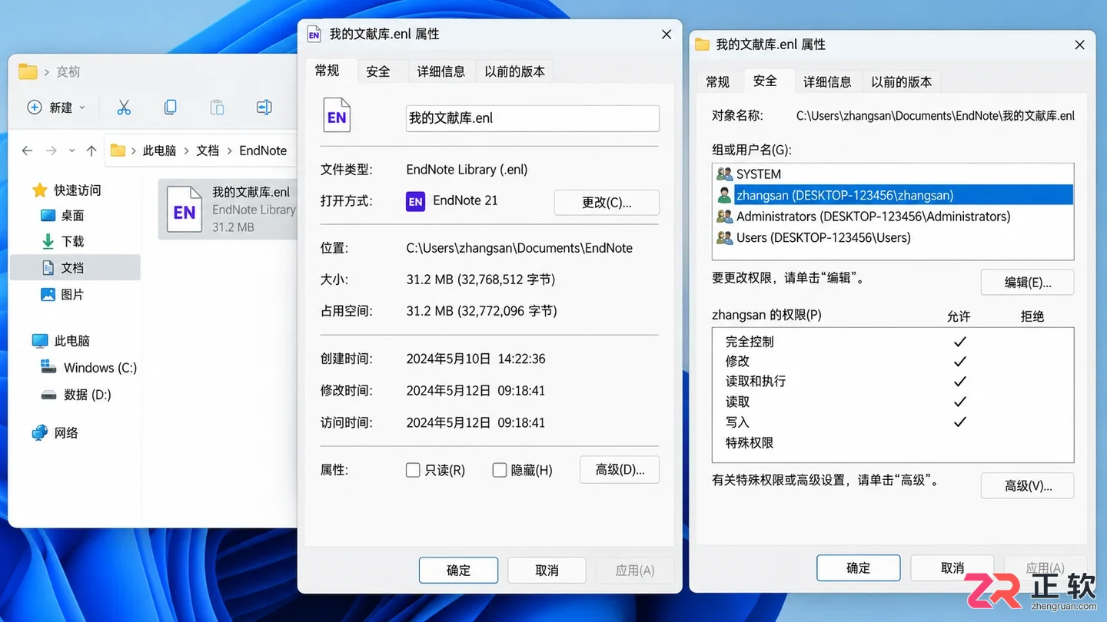Click the Copy icon in Explorer toolbar
Screen dimensions: 1107x622
171,108
